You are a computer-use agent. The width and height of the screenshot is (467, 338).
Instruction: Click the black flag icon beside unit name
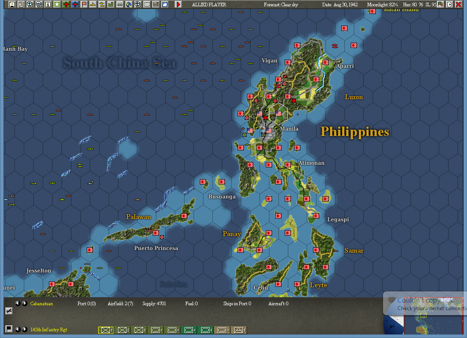9,329
